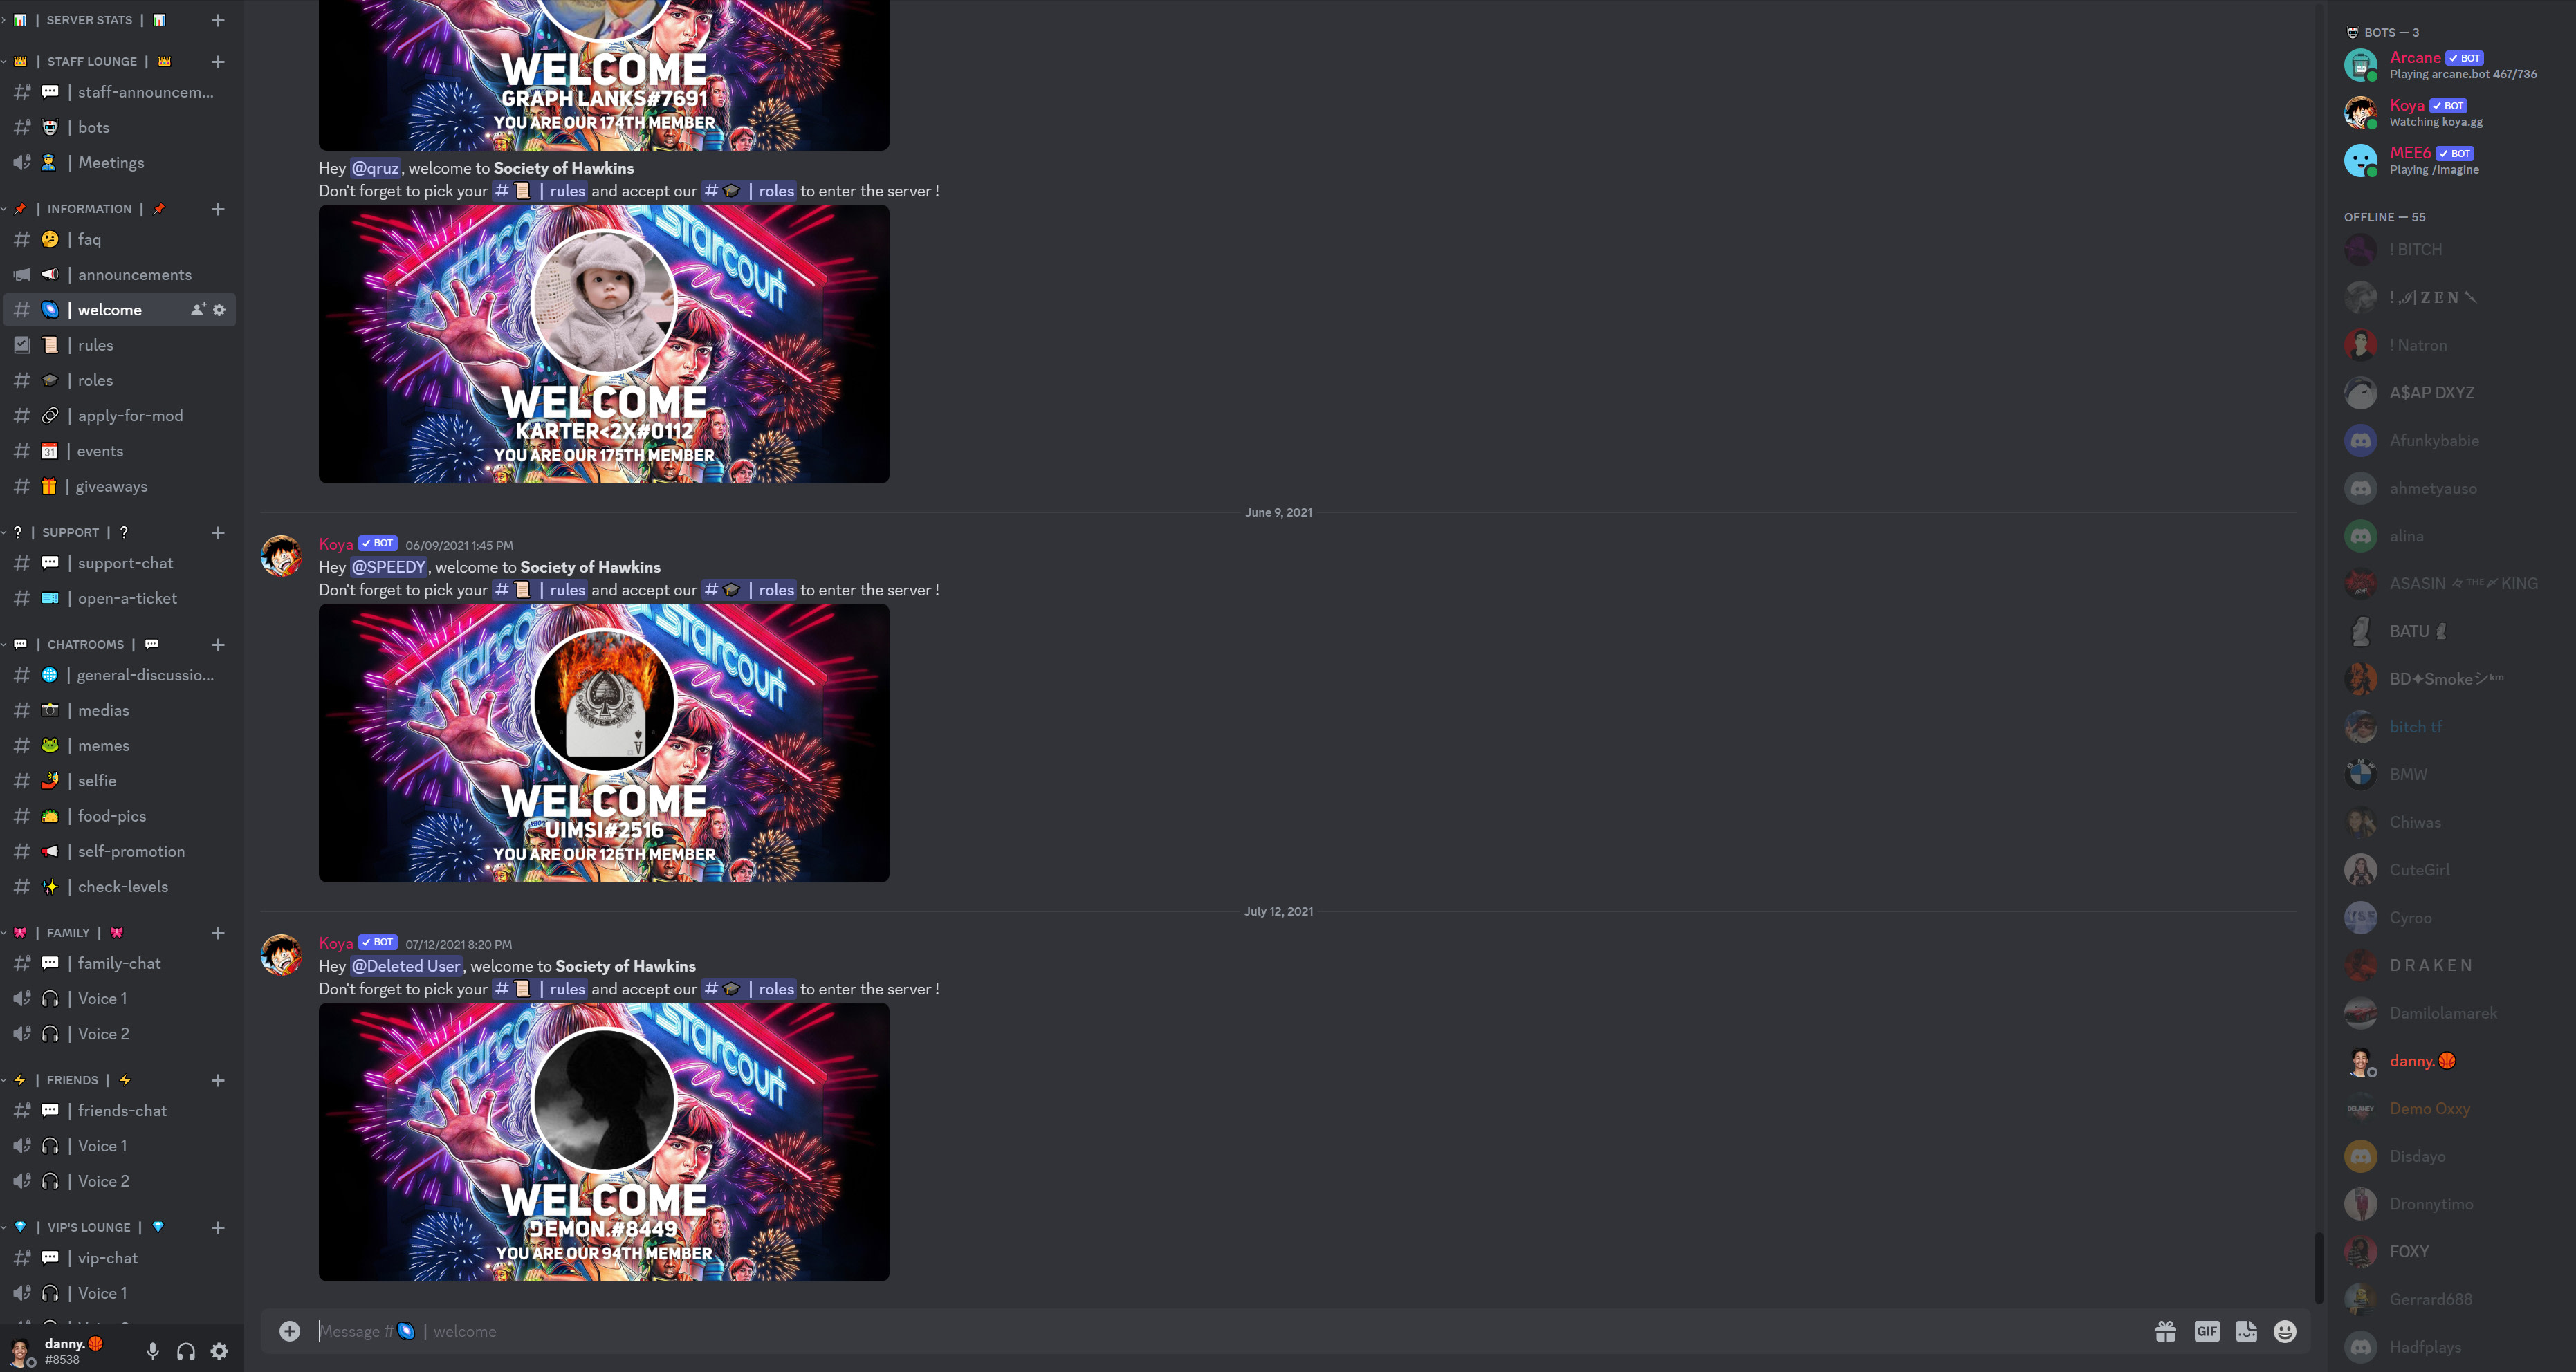Viewport: 2576px width, 1372px height.
Task: Click the settings gear icon bottom right
Action: click(218, 1350)
